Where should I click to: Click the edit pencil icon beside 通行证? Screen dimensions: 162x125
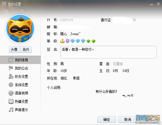pos(134,20)
